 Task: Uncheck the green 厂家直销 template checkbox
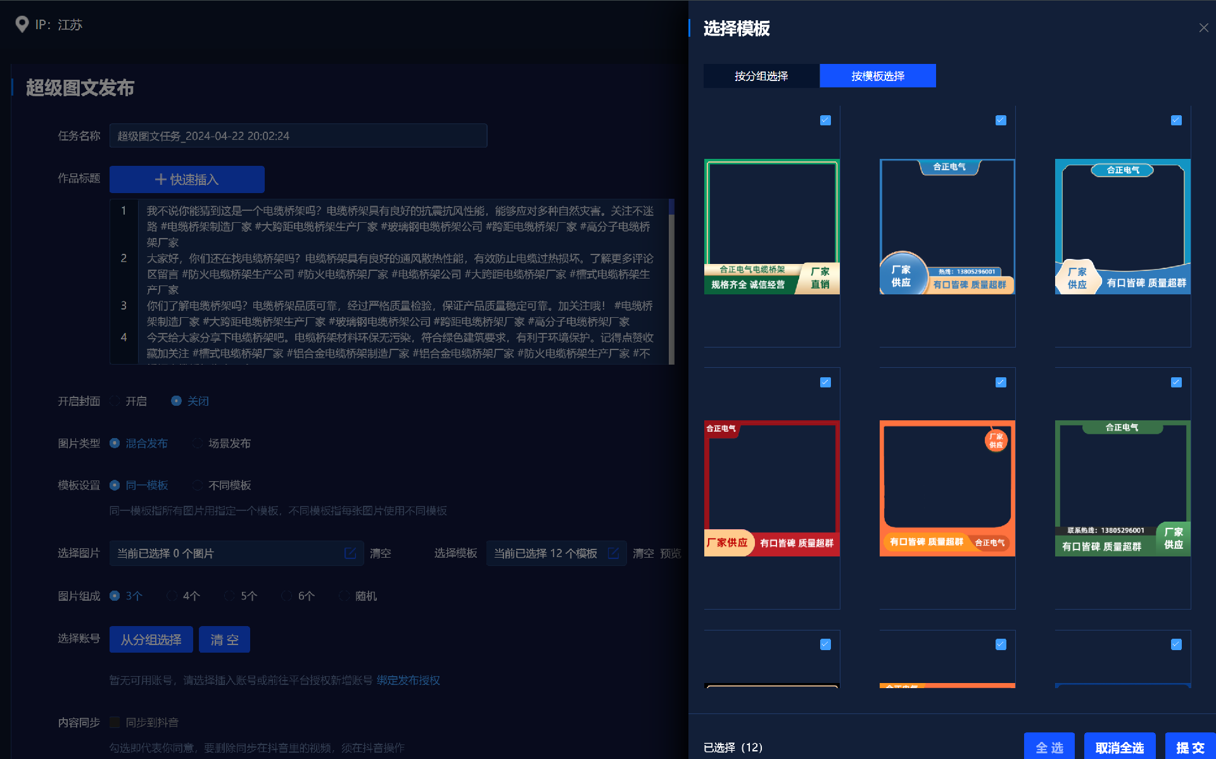pos(825,120)
